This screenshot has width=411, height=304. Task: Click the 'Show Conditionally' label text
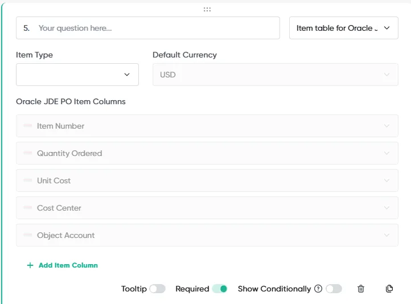click(x=274, y=289)
